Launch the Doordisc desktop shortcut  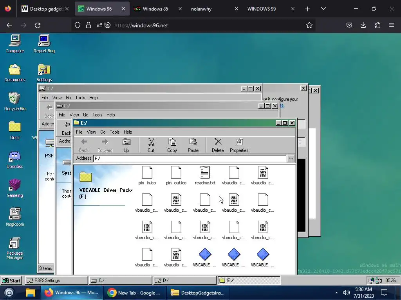(x=15, y=159)
